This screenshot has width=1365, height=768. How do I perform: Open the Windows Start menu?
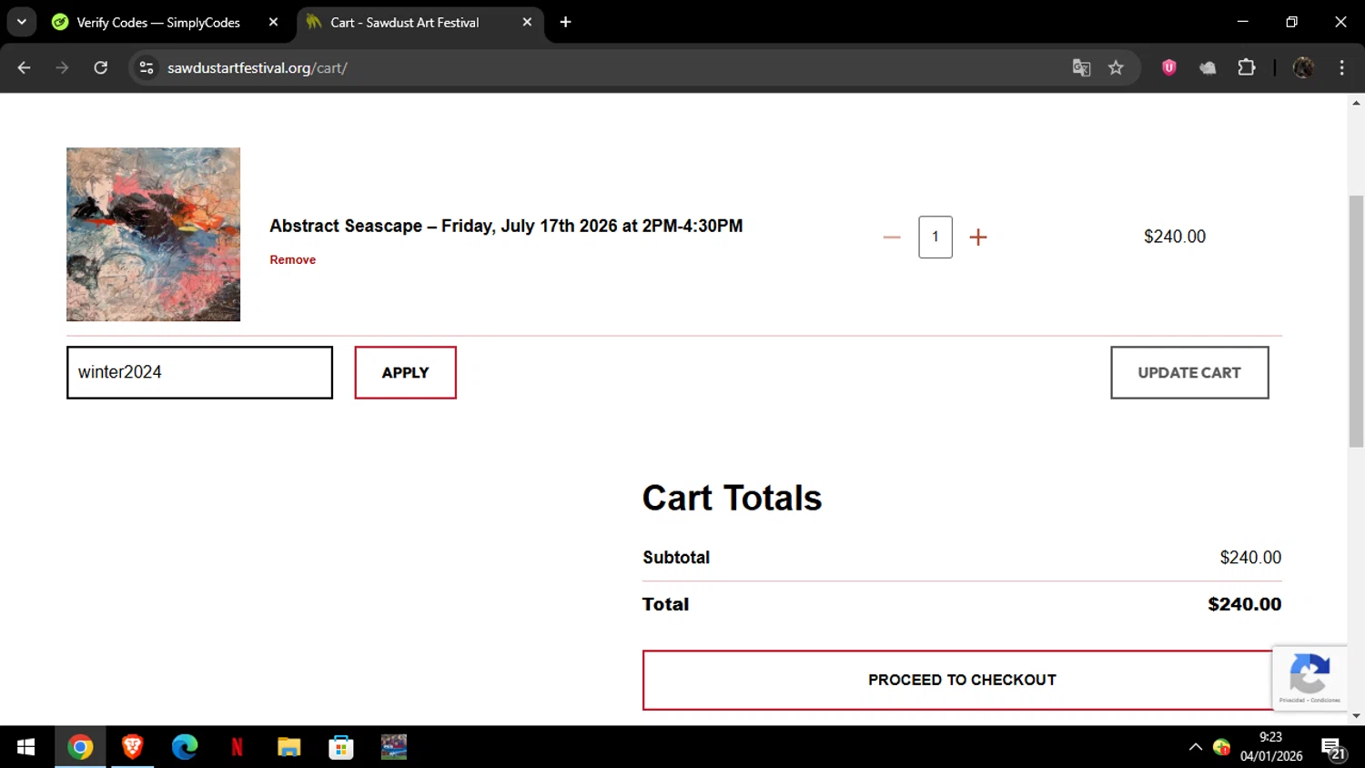coord(25,747)
